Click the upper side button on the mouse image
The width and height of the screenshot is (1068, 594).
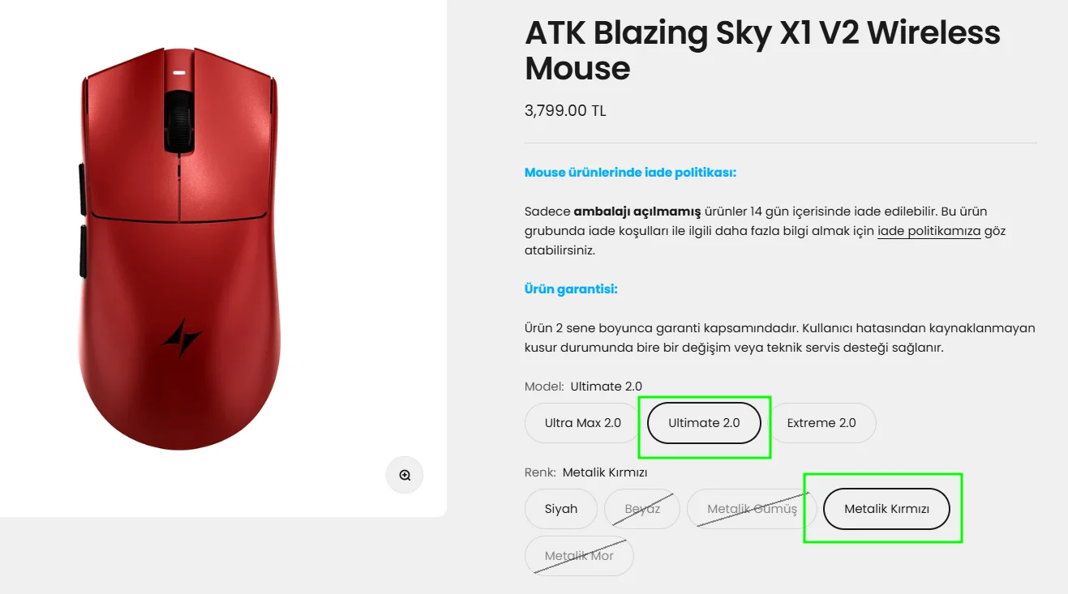pos(83,189)
